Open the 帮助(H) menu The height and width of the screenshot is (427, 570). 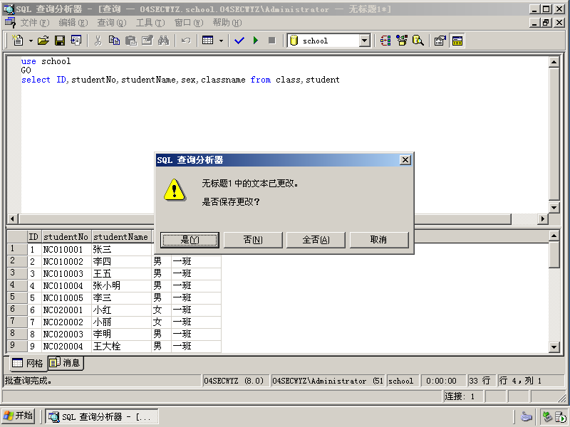click(x=227, y=23)
